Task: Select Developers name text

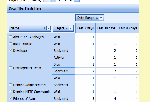Action: point(21,51)
